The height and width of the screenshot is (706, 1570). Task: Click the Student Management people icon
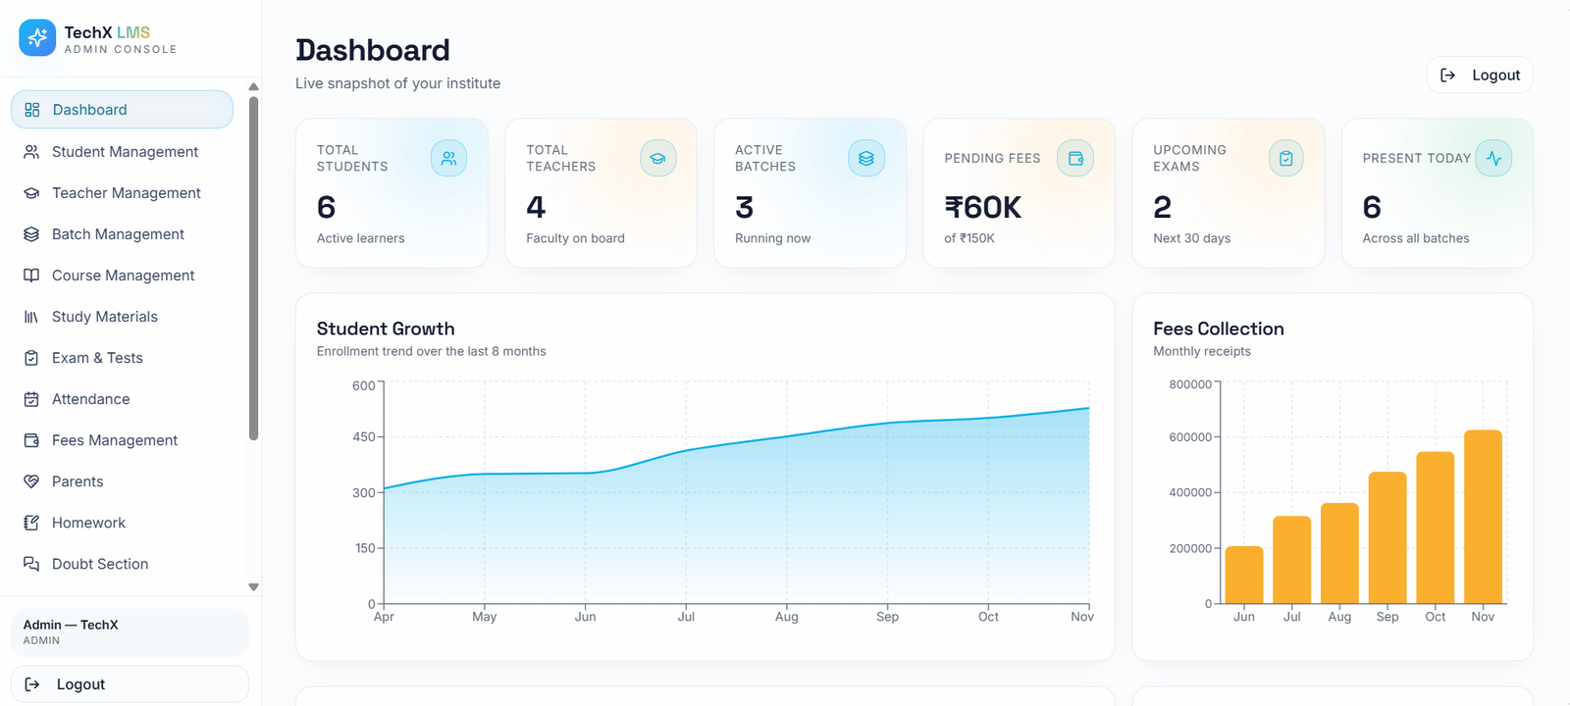pyautogui.click(x=31, y=152)
